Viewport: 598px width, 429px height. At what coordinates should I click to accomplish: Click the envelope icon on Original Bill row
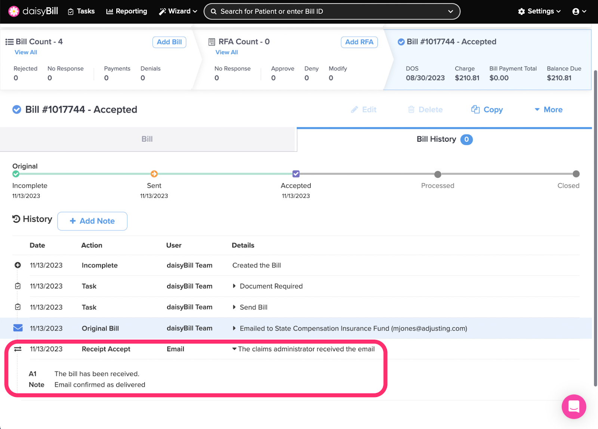pos(18,328)
